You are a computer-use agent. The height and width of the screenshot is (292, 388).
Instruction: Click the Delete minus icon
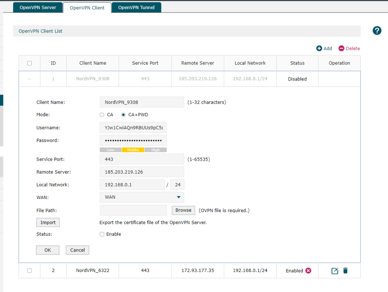[341, 48]
